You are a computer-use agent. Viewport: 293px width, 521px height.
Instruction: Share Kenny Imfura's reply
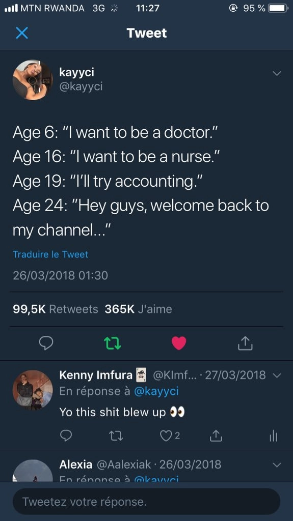216,436
